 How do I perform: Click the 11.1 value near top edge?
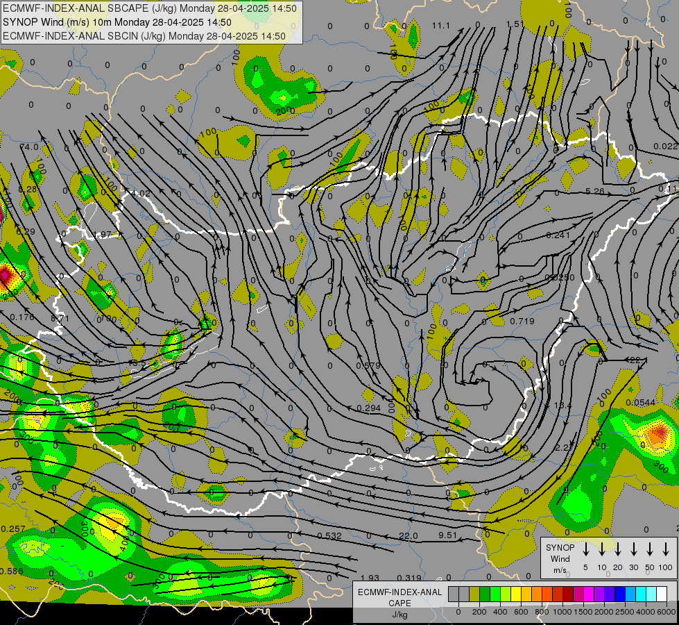pos(441,26)
